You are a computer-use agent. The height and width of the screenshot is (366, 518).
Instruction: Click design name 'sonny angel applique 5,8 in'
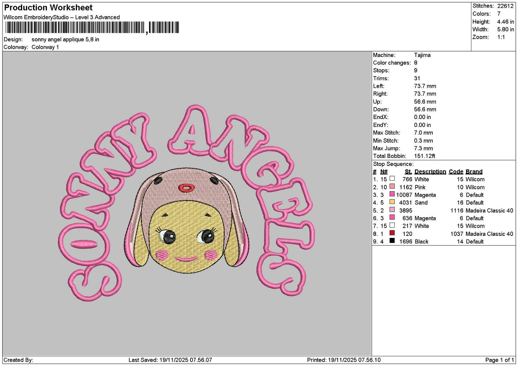coord(65,39)
